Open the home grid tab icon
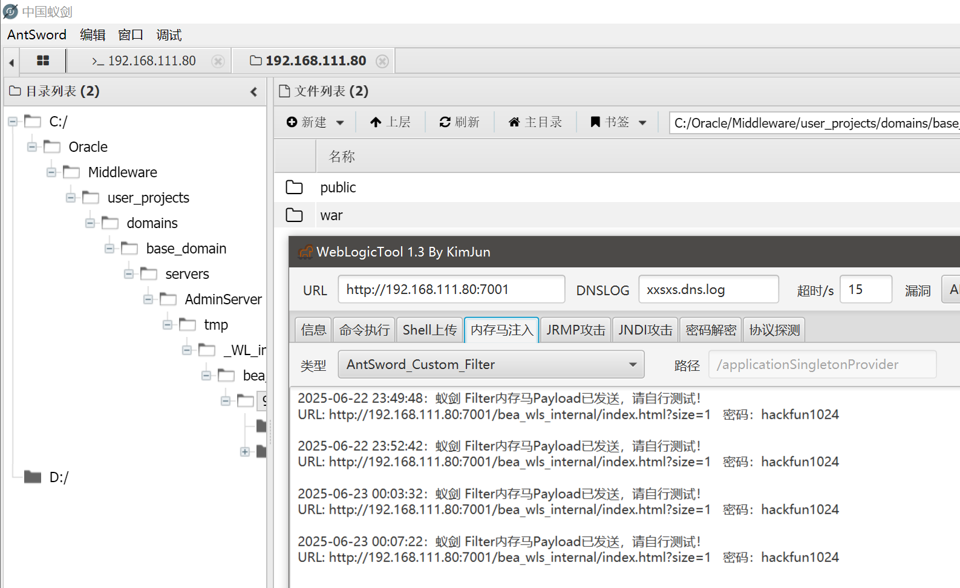Image resolution: width=960 pixels, height=588 pixels. click(43, 60)
